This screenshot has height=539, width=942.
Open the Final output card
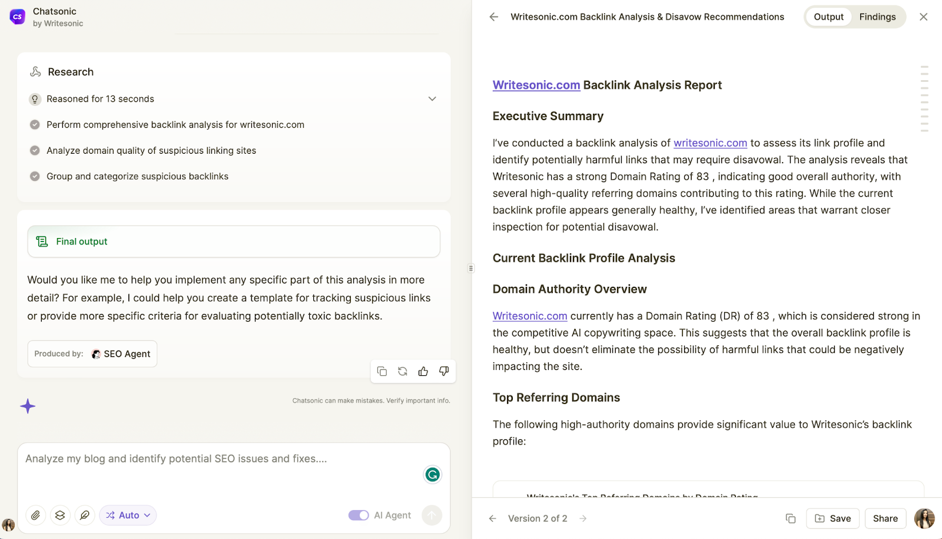pyautogui.click(x=234, y=242)
